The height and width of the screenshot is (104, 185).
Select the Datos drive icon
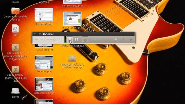coord(15,91)
